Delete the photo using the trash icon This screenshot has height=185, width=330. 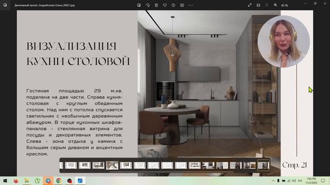coord(156,5)
